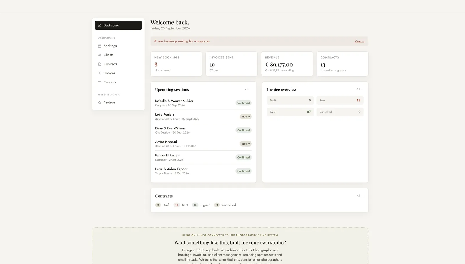Viewport: 465px width, 264px height.
Task: Click the Welcome back heading
Action: (170, 22)
